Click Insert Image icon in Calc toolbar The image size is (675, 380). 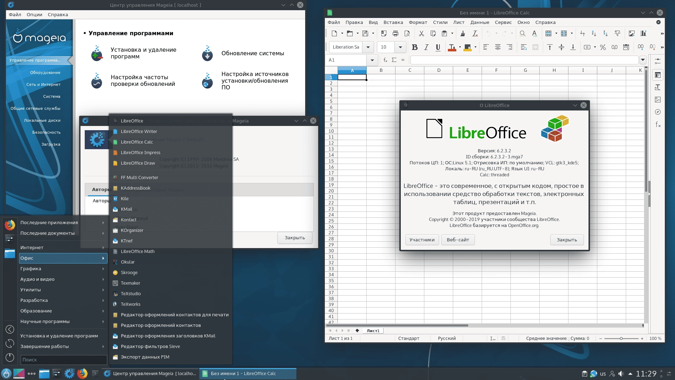pyautogui.click(x=632, y=33)
